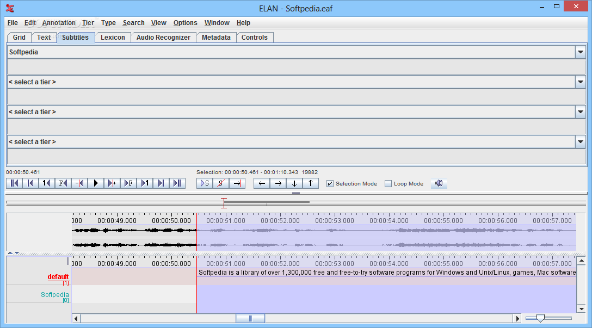Go to next annotation arrow

pyautogui.click(x=278, y=183)
